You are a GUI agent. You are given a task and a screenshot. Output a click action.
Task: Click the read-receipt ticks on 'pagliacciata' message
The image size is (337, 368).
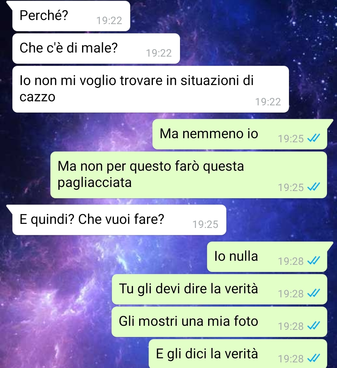(x=313, y=187)
